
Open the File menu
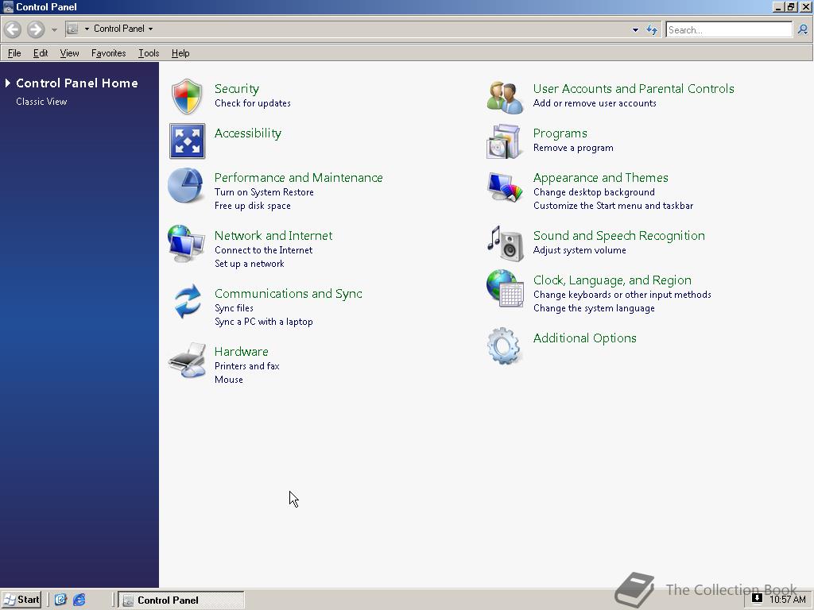point(14,53)
